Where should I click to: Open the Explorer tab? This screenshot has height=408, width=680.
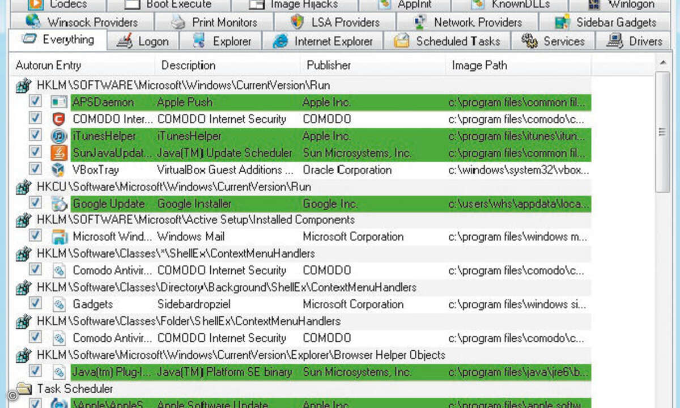222,41
